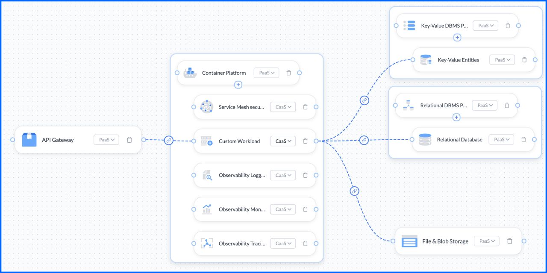Delete Key-Value Entities using its trash icon
Image resolution: width=547 pixels, height=273 pixels.
click(x=524, y=60)
